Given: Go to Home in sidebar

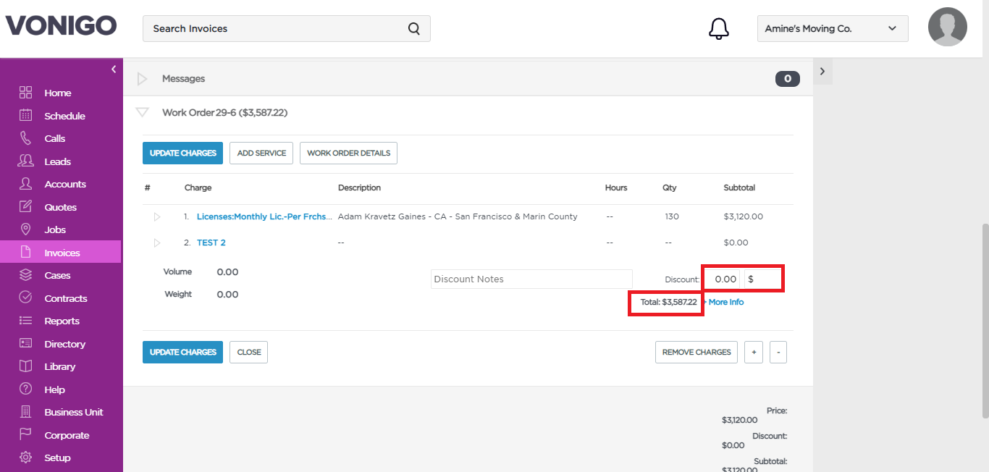Looking at the screenshot, I should 58,93.
